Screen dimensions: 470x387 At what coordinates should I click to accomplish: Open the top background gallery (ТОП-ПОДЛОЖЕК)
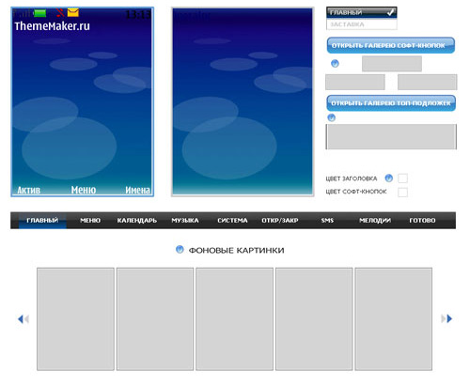[391, 103]
